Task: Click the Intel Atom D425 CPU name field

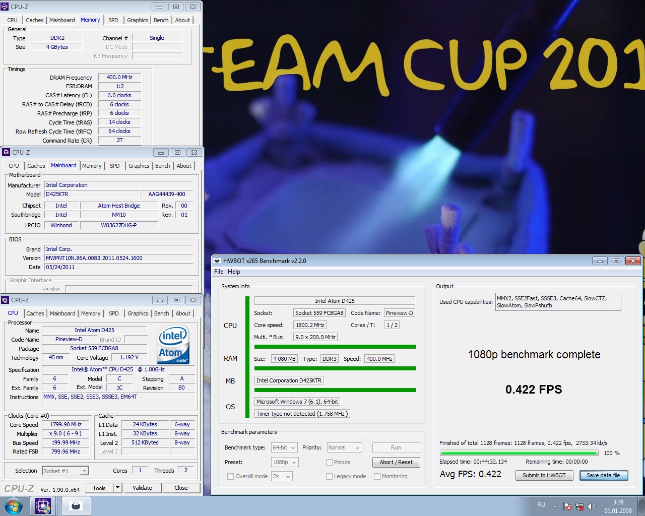Action: coord(335,301)
